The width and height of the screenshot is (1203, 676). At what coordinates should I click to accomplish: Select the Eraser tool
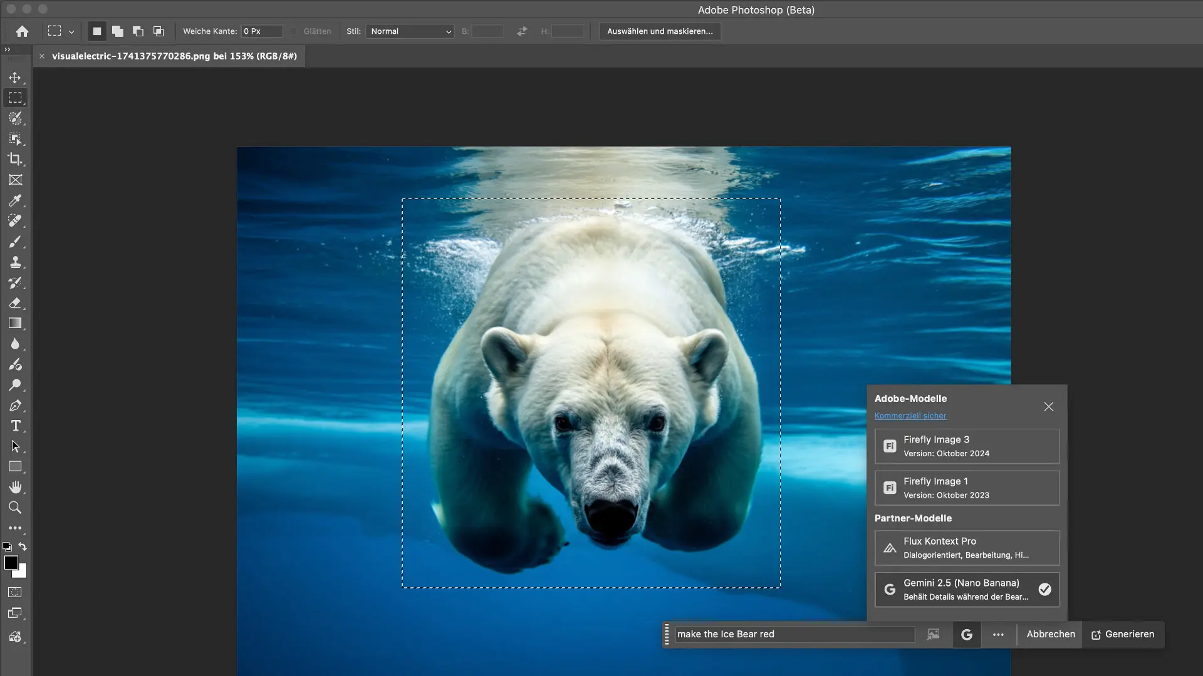[x=16, y=303]
